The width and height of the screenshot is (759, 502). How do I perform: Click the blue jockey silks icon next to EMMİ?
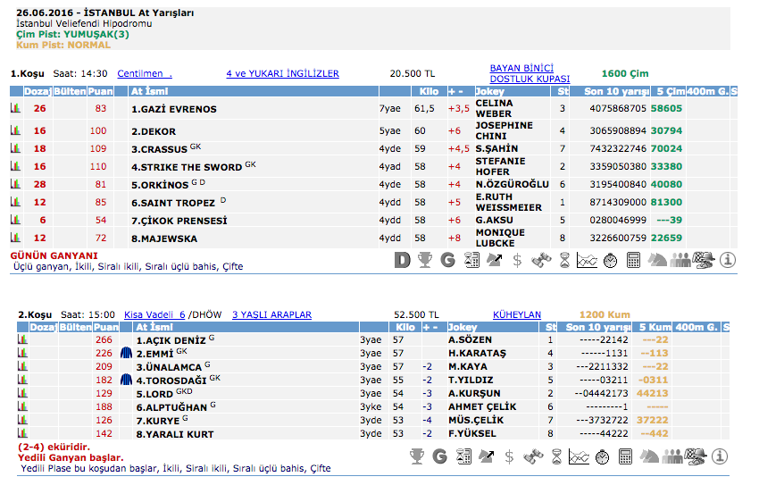(x=126, y=353)
